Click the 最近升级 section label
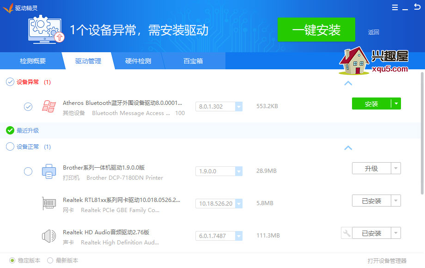This screenshot has width=425, height=268. pyautogui.click(x=28, y=131)
